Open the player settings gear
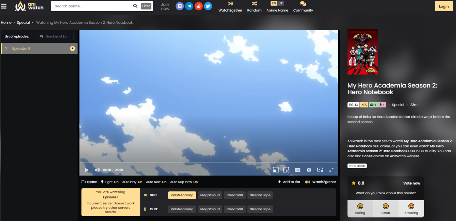 click(309, 170)
